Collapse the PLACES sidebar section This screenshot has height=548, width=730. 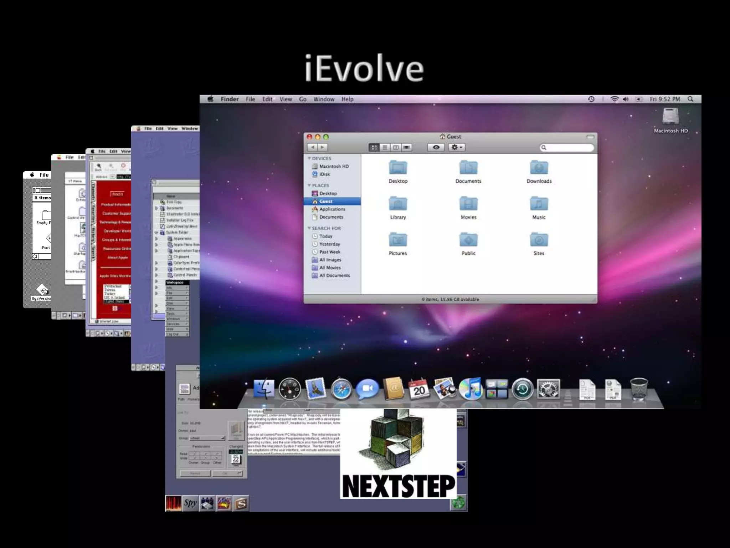point(309,185)
